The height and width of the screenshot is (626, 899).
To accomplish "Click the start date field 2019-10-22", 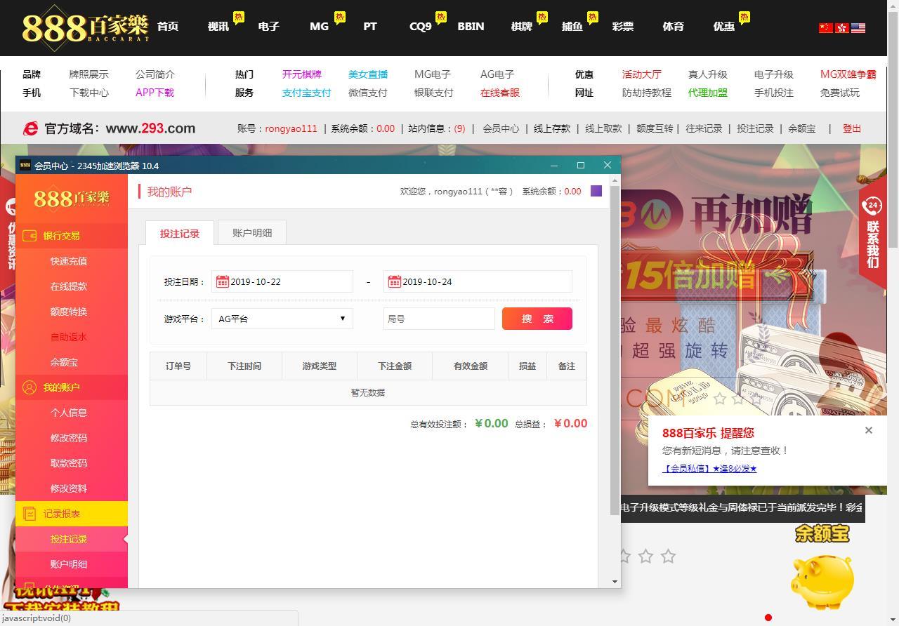I will (282, 281).
